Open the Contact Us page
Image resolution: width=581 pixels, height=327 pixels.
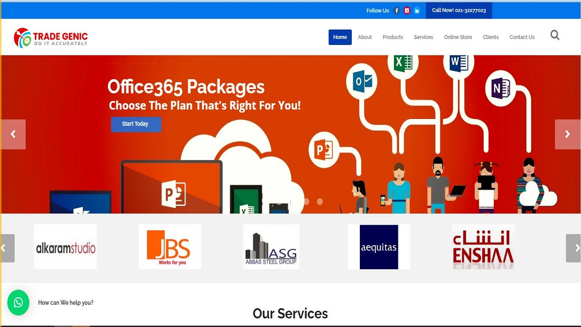[522, 37]
